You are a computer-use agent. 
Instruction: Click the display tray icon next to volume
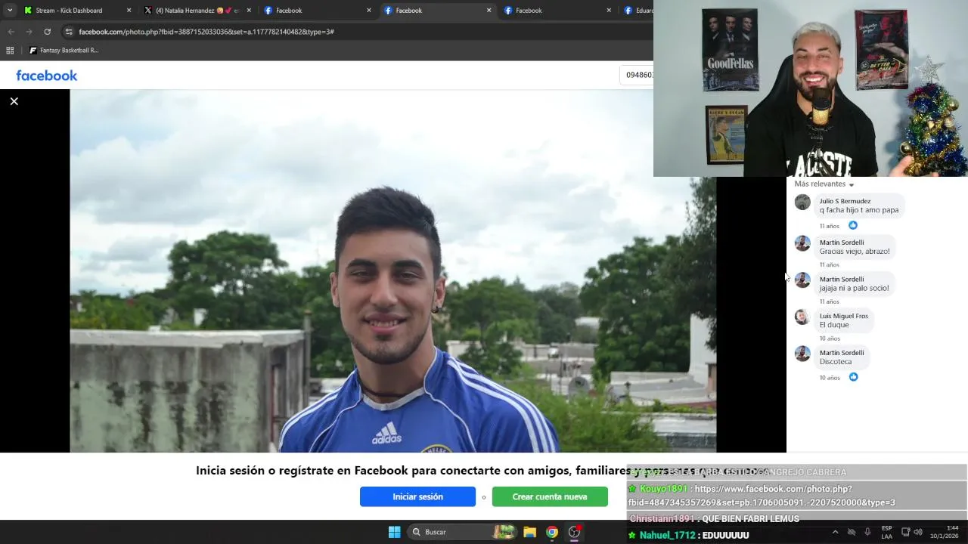(x=905, y=532)
